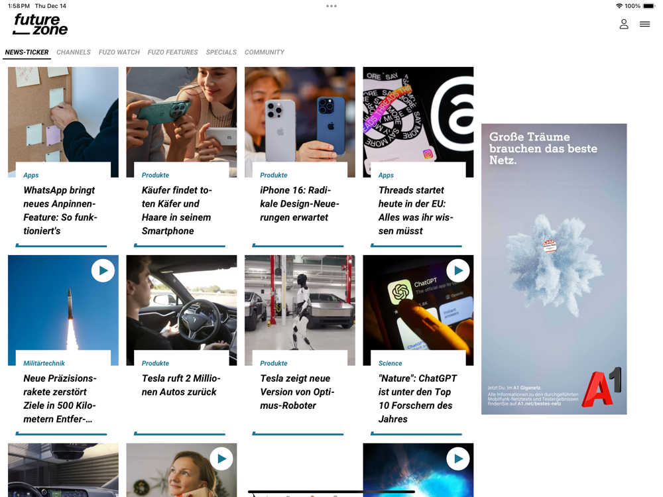
Task: Open the FUZO FEATURES tab
Action: [172, 52]
